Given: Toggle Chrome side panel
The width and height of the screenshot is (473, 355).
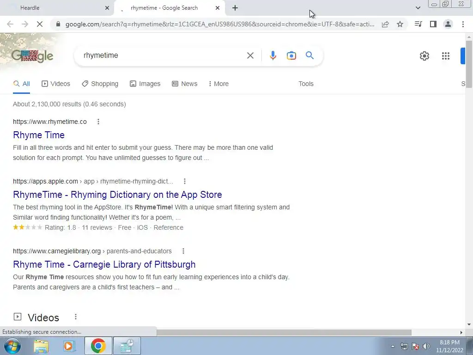Looking at the screenshot, I should pyautogui.click(x=433, y=24).
